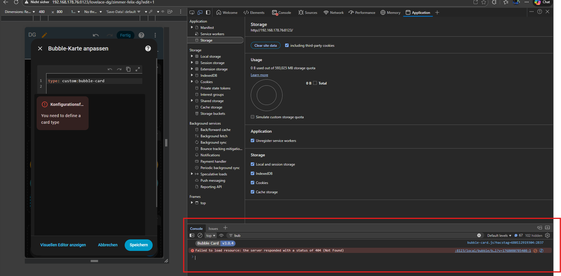
Task: Expand the IndexedDB tree node
Action: [x=192, y=76]
